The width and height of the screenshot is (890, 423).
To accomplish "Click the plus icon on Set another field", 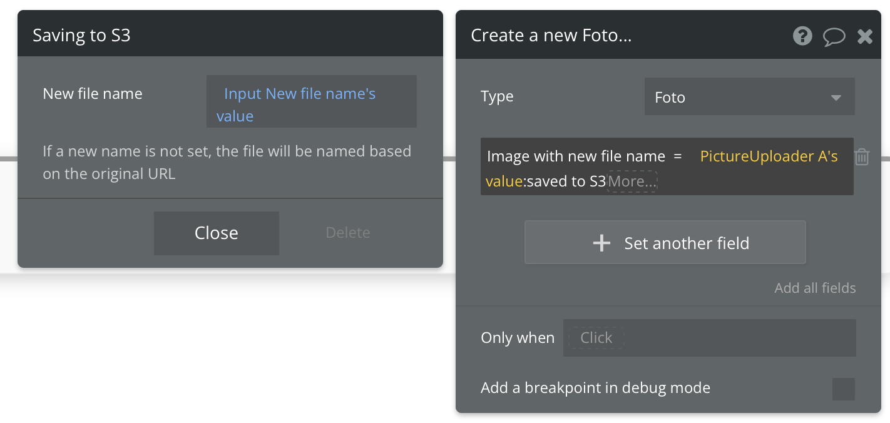I will (601, 243).
